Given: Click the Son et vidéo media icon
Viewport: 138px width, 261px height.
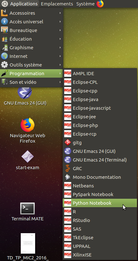Looking at the screenshot, I should coord(4,82).
